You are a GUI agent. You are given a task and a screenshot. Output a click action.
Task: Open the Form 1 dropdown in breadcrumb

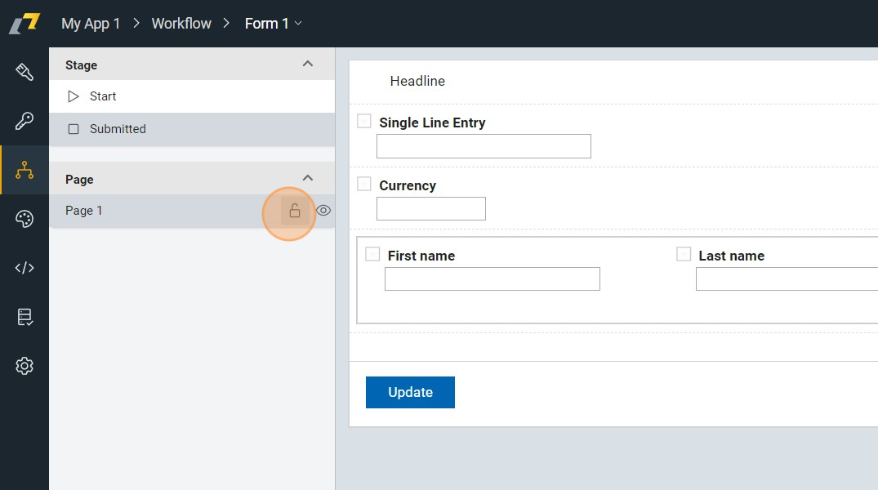[274, 24]
